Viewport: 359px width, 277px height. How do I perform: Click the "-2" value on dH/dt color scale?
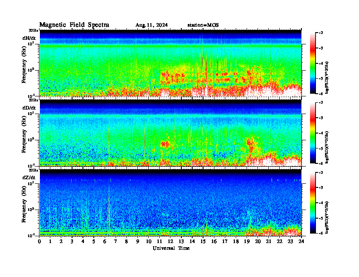321,33
